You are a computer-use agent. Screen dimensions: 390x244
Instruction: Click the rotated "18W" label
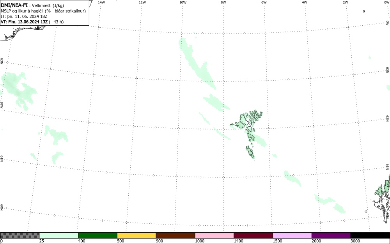point(2,104)
